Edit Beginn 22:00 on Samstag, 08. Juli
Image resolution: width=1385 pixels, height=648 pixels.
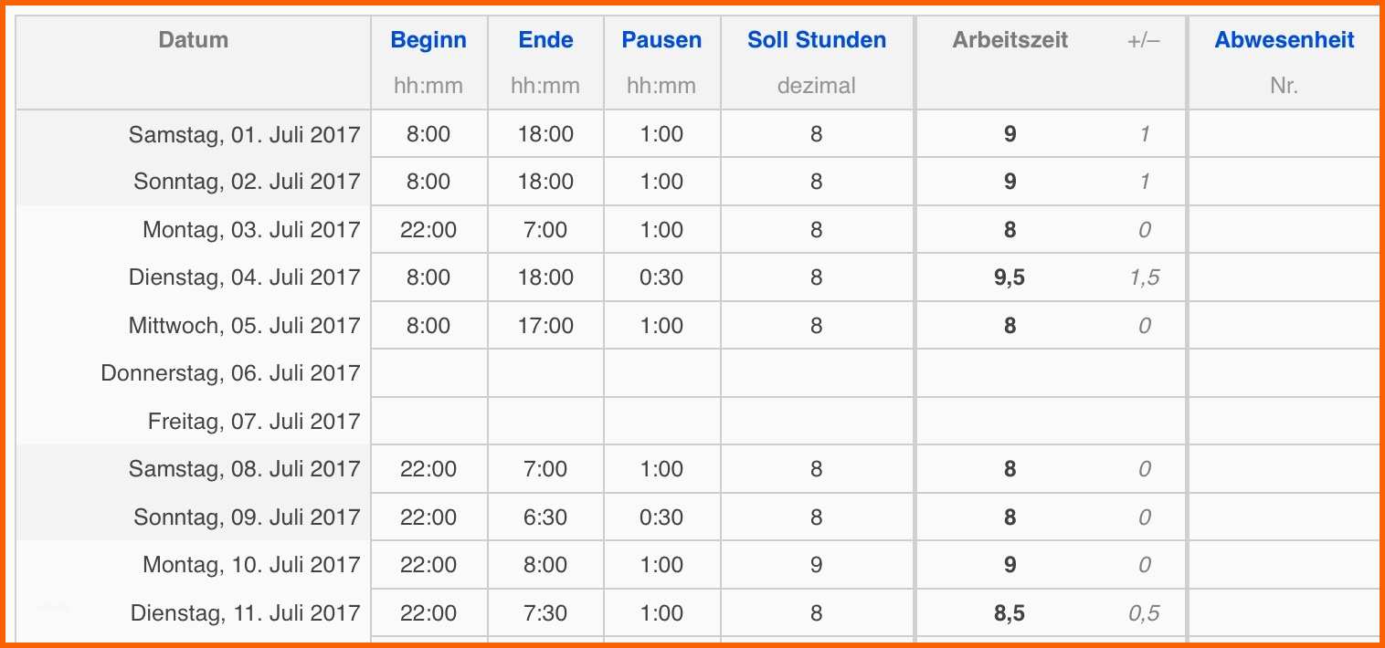[429, 469]
